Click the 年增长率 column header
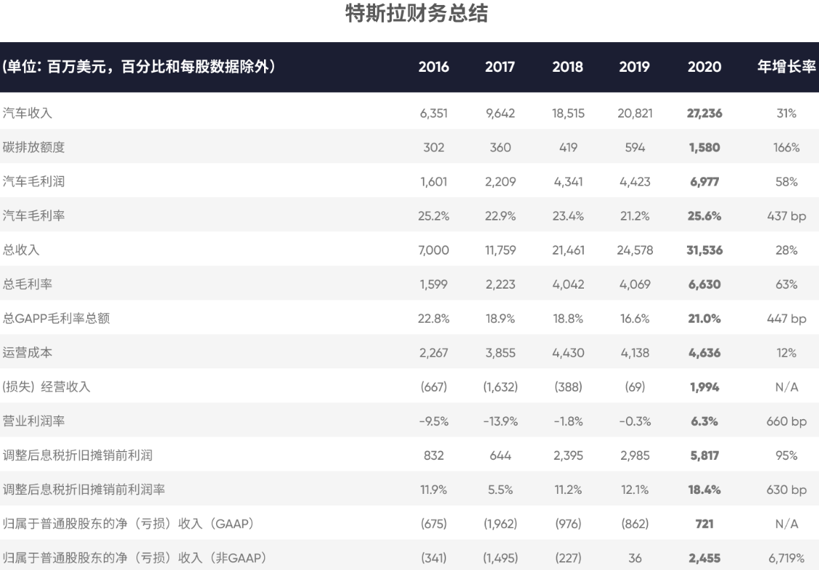819x570 pixels. [786, 67]
